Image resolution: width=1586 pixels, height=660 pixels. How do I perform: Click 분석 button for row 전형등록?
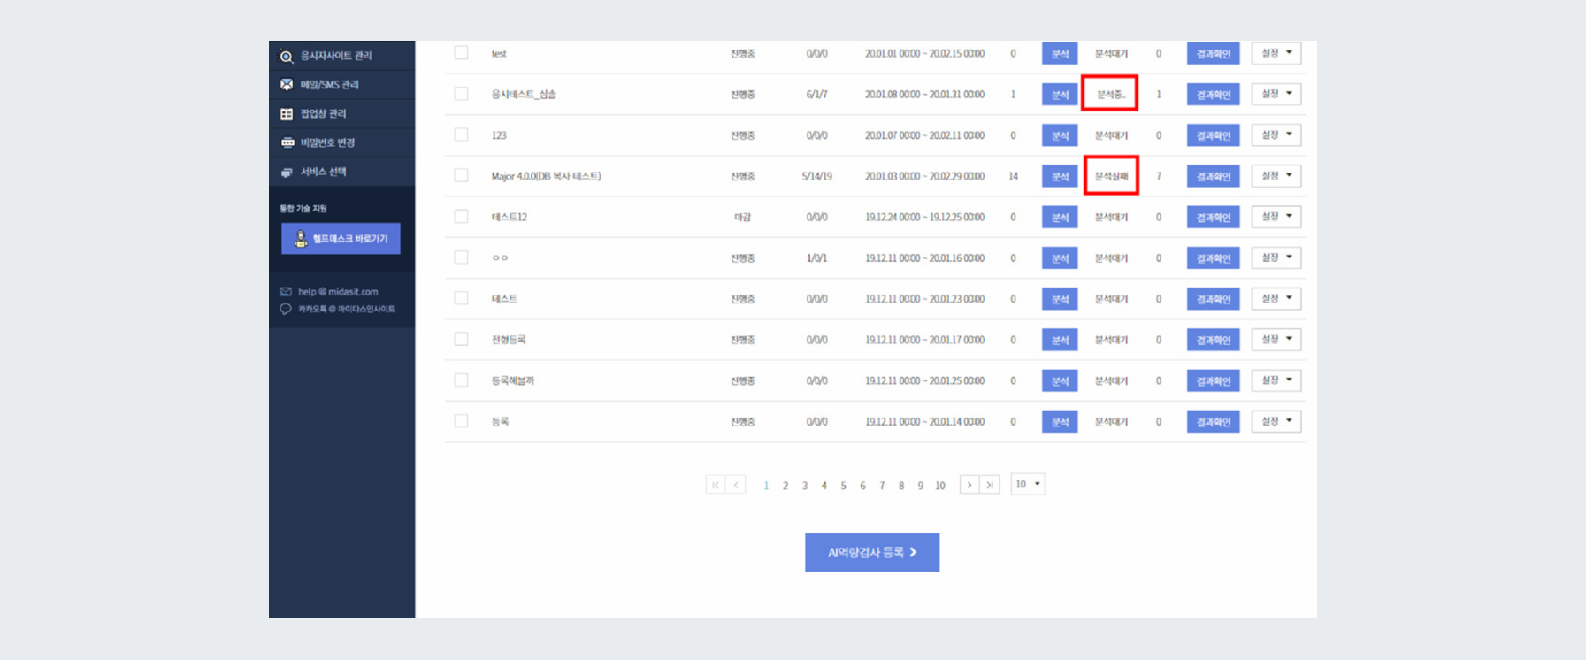pyautogui.click(x=1060, y=340)
